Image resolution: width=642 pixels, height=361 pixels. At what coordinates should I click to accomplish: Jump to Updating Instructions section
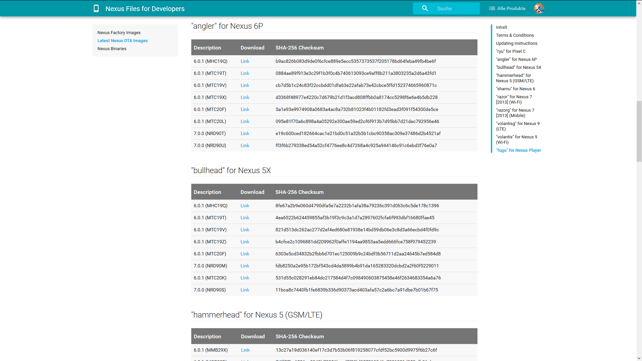click(517, 43)
